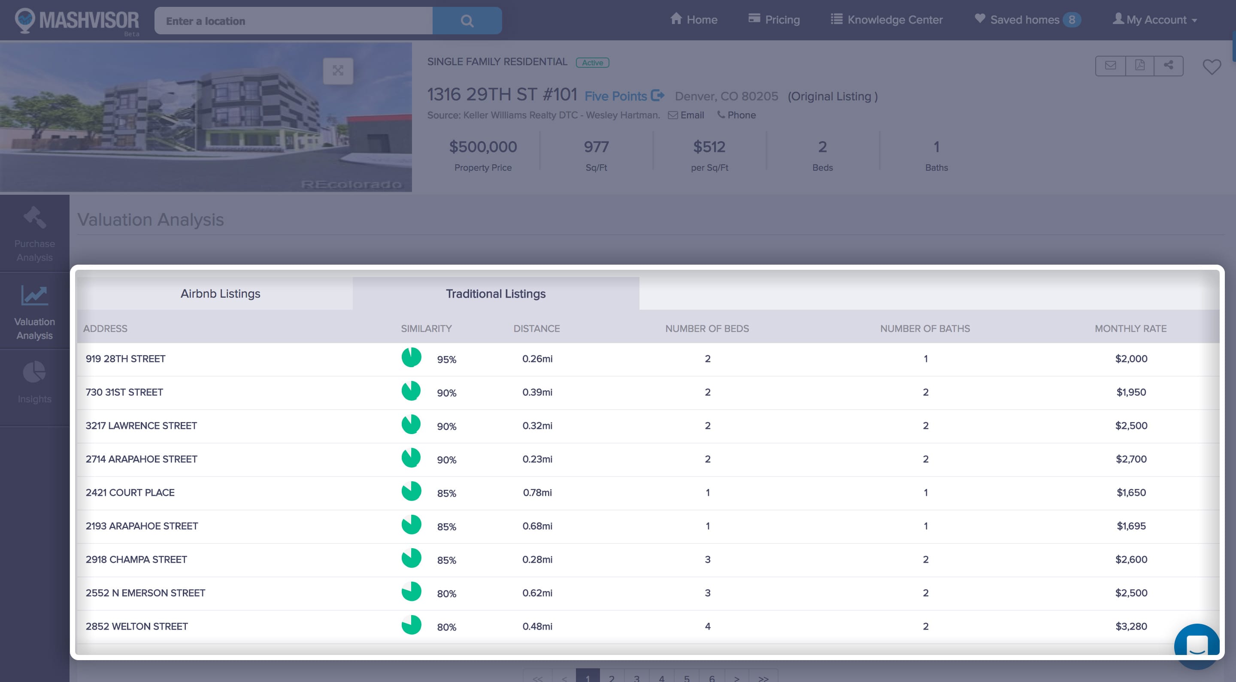This screenshot has height=682, width=1236.
Task: Open Insights pie chart sidebar item
Action: click(34, 382)
